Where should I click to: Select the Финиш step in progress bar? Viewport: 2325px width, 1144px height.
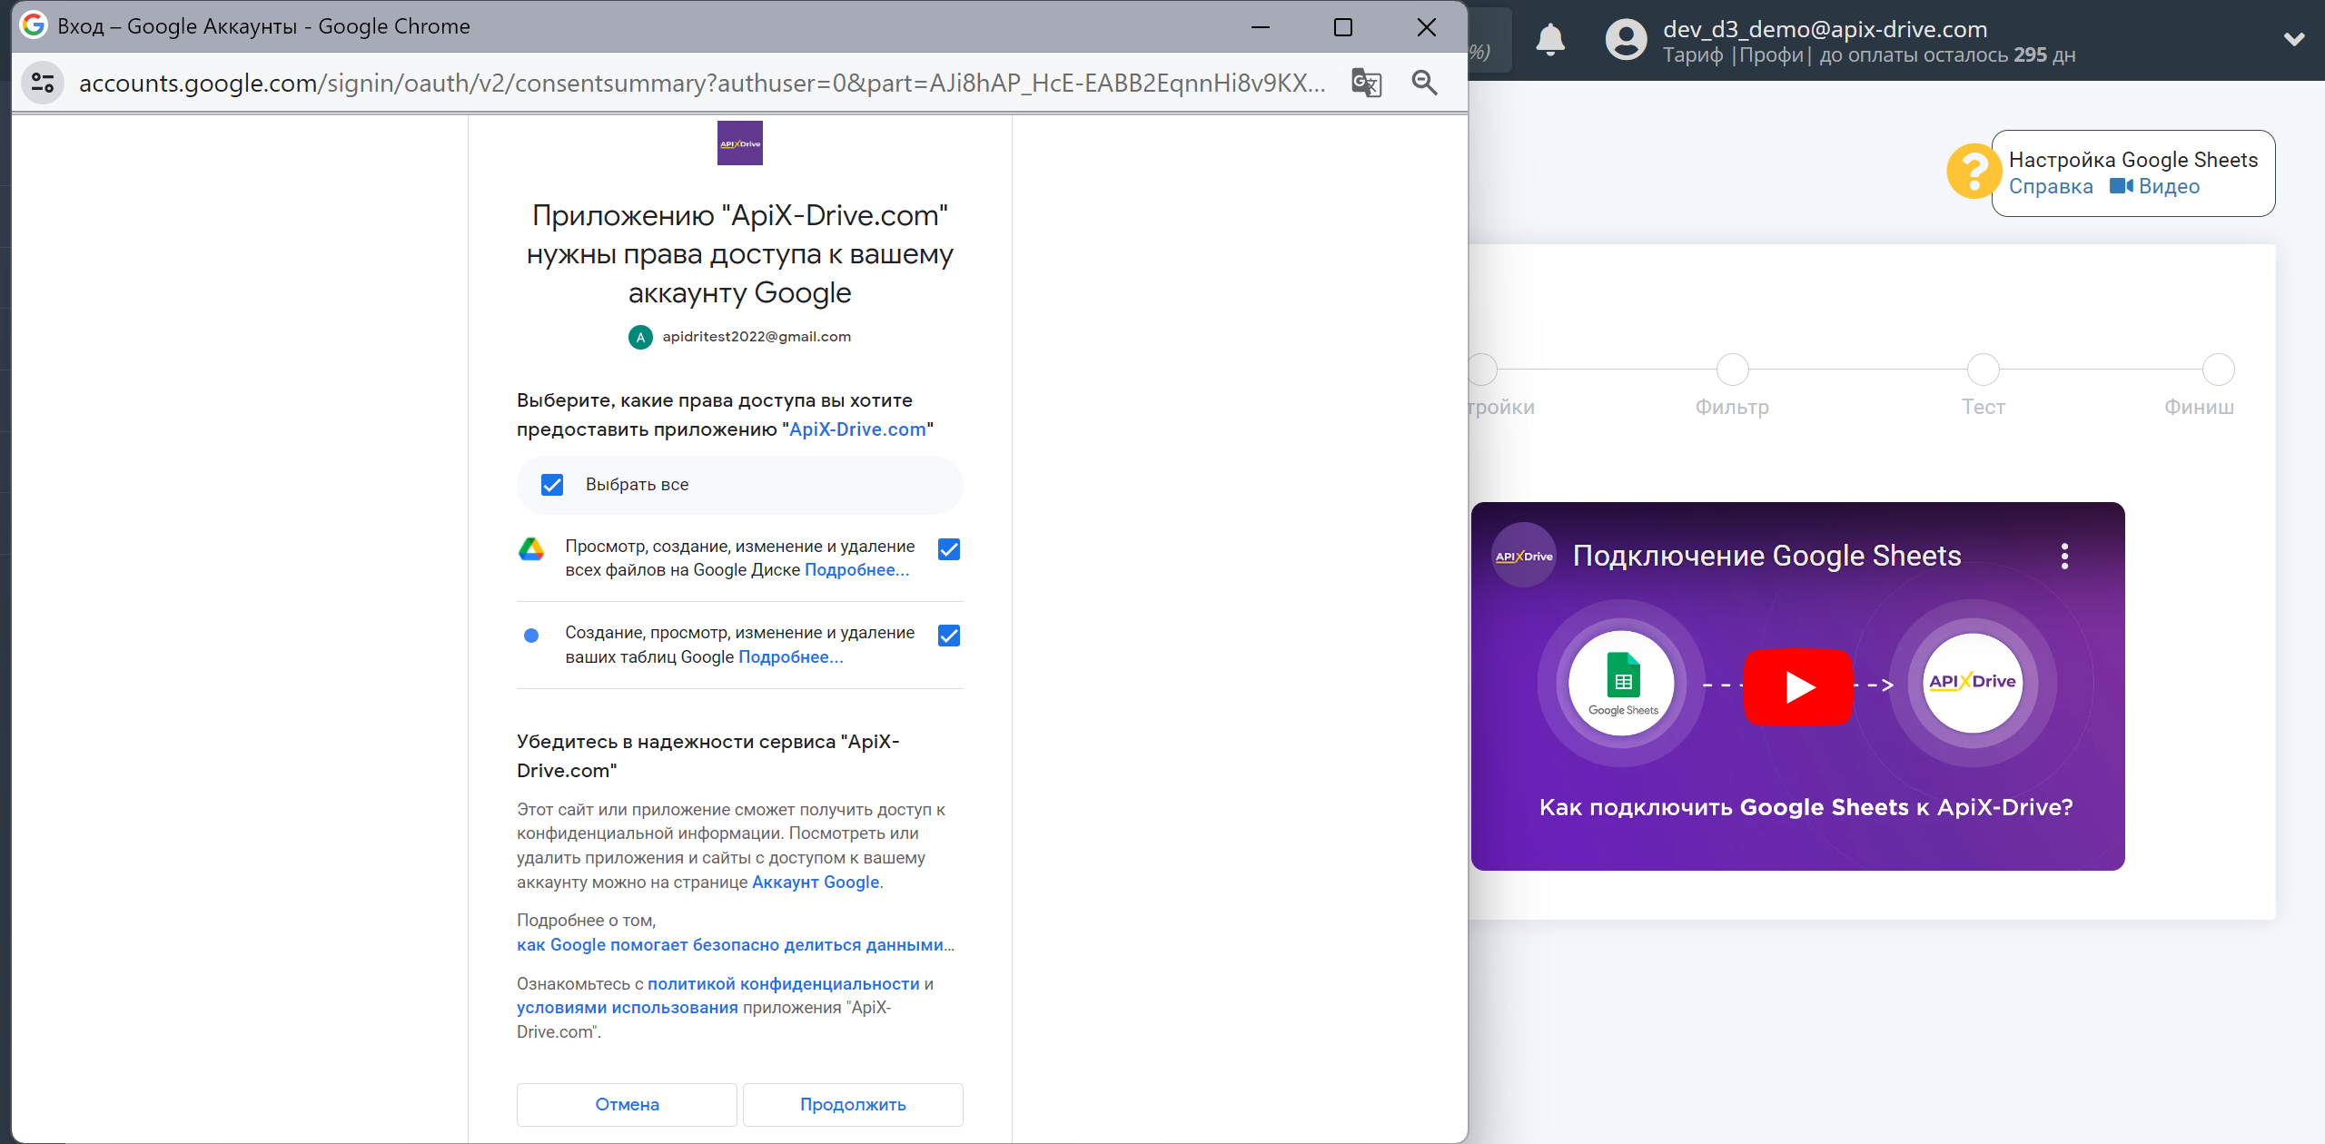[2199, 407]
